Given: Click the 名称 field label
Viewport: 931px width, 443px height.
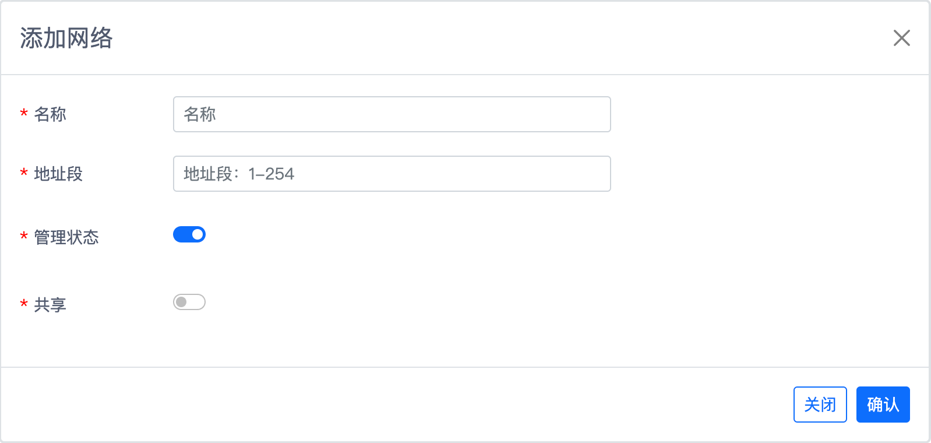Looking at the screenshot, I should tap(50, 114).
